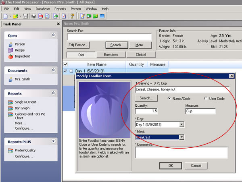Screen dimensions: 242x182
Task: Click the Comments text box
Action: point(181,152)
